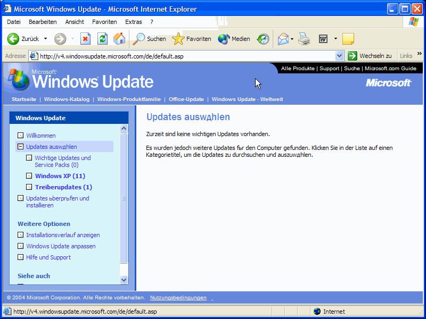Screen dimensions: 426x319
Task: Open dropdown arrow next to Word icon
Action: coord(335,39)
